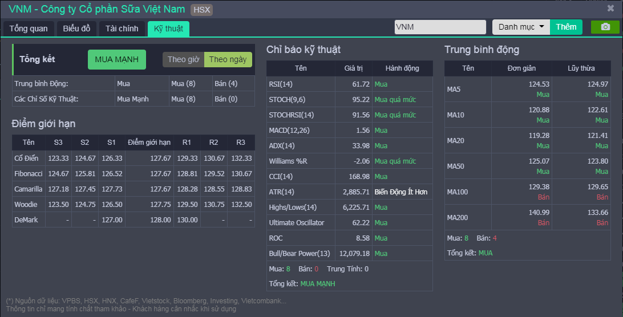Screen dimensions: 623x317
Task: Click the Điểm giới hạn column header
Action: 149,142
